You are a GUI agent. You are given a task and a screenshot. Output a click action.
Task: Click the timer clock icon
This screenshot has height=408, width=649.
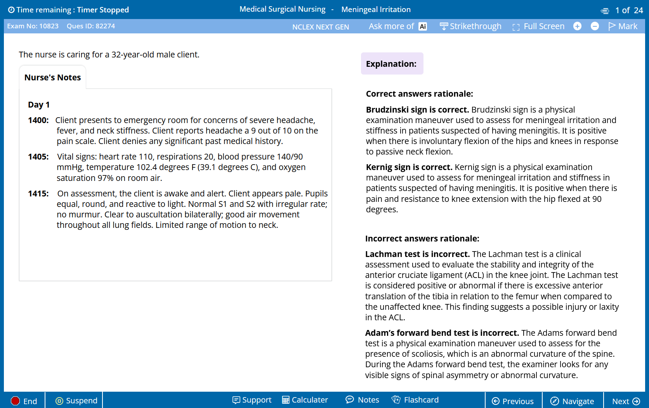(11, 10)
